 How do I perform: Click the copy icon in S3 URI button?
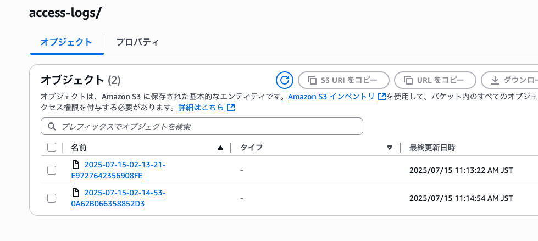pos(312,81)
